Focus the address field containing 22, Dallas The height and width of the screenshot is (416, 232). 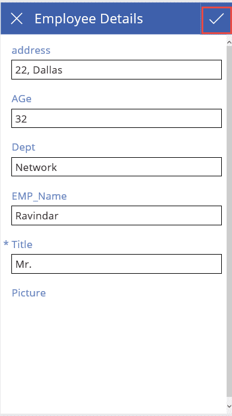(117, 69)
